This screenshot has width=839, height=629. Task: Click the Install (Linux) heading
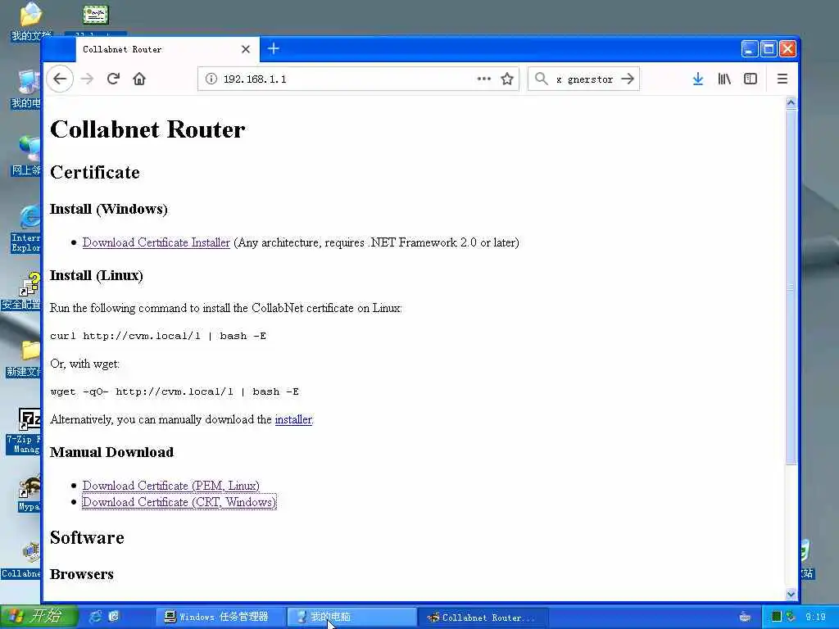point(97,275)
